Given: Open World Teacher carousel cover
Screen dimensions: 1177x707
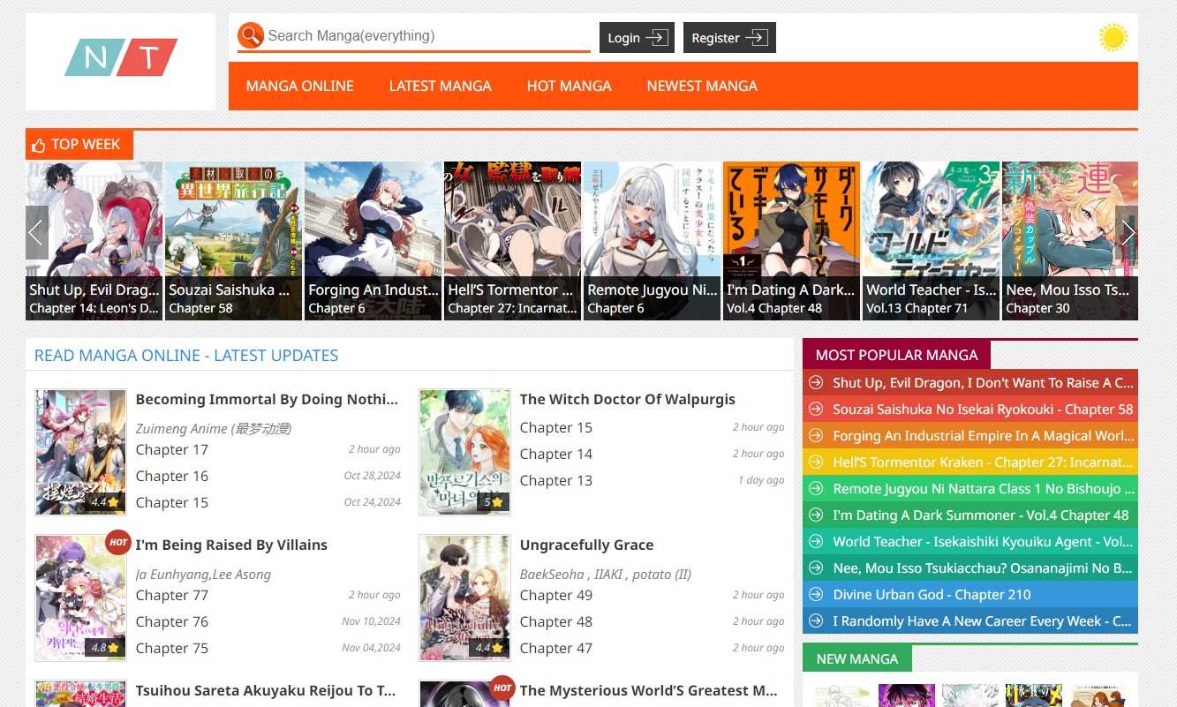Looking at the screenshot, I should tap(932, 240).
